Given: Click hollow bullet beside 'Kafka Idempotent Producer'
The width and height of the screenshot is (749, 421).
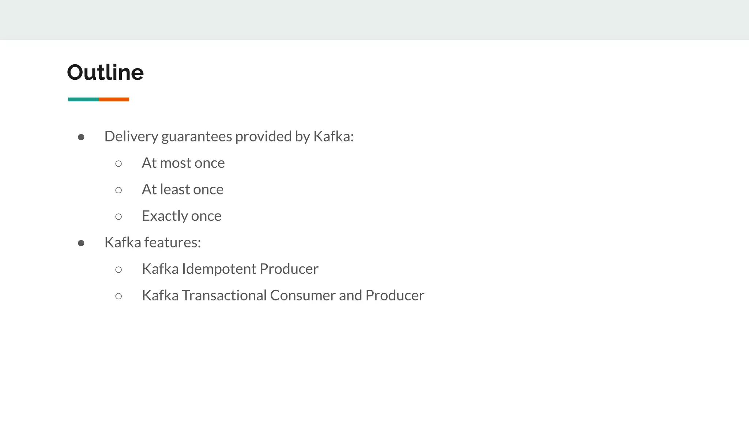Looking at the screenshot, I should pos(118,270).
